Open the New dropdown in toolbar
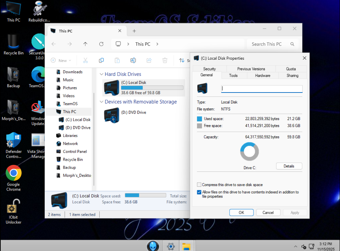The width and height of the screenshot is (340, 251). click(61, 60)
